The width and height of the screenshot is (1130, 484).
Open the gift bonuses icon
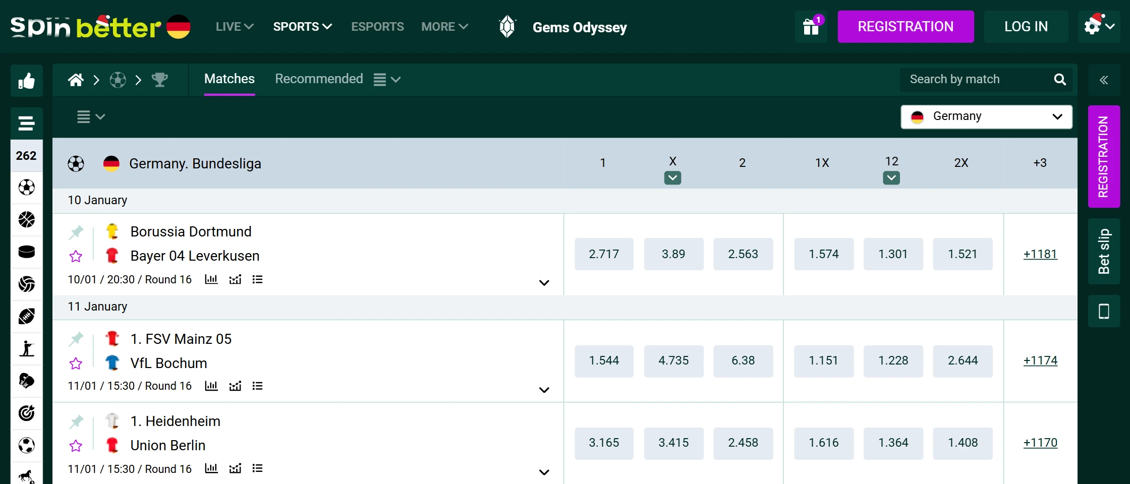(x=811, y=27)
